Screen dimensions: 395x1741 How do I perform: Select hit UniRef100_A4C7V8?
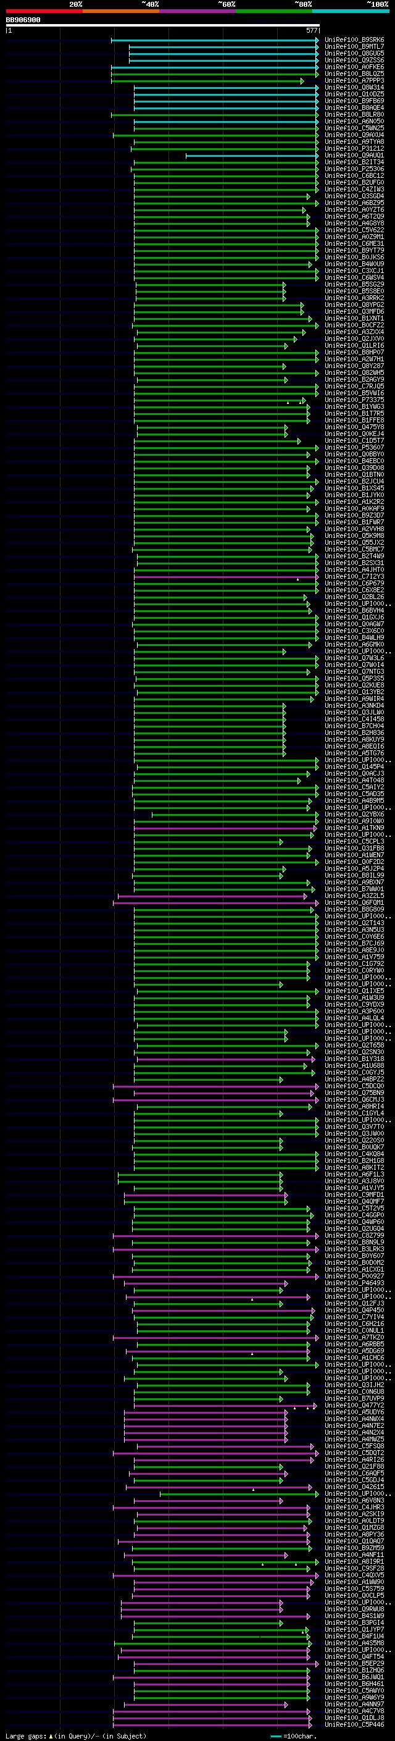354,1711
